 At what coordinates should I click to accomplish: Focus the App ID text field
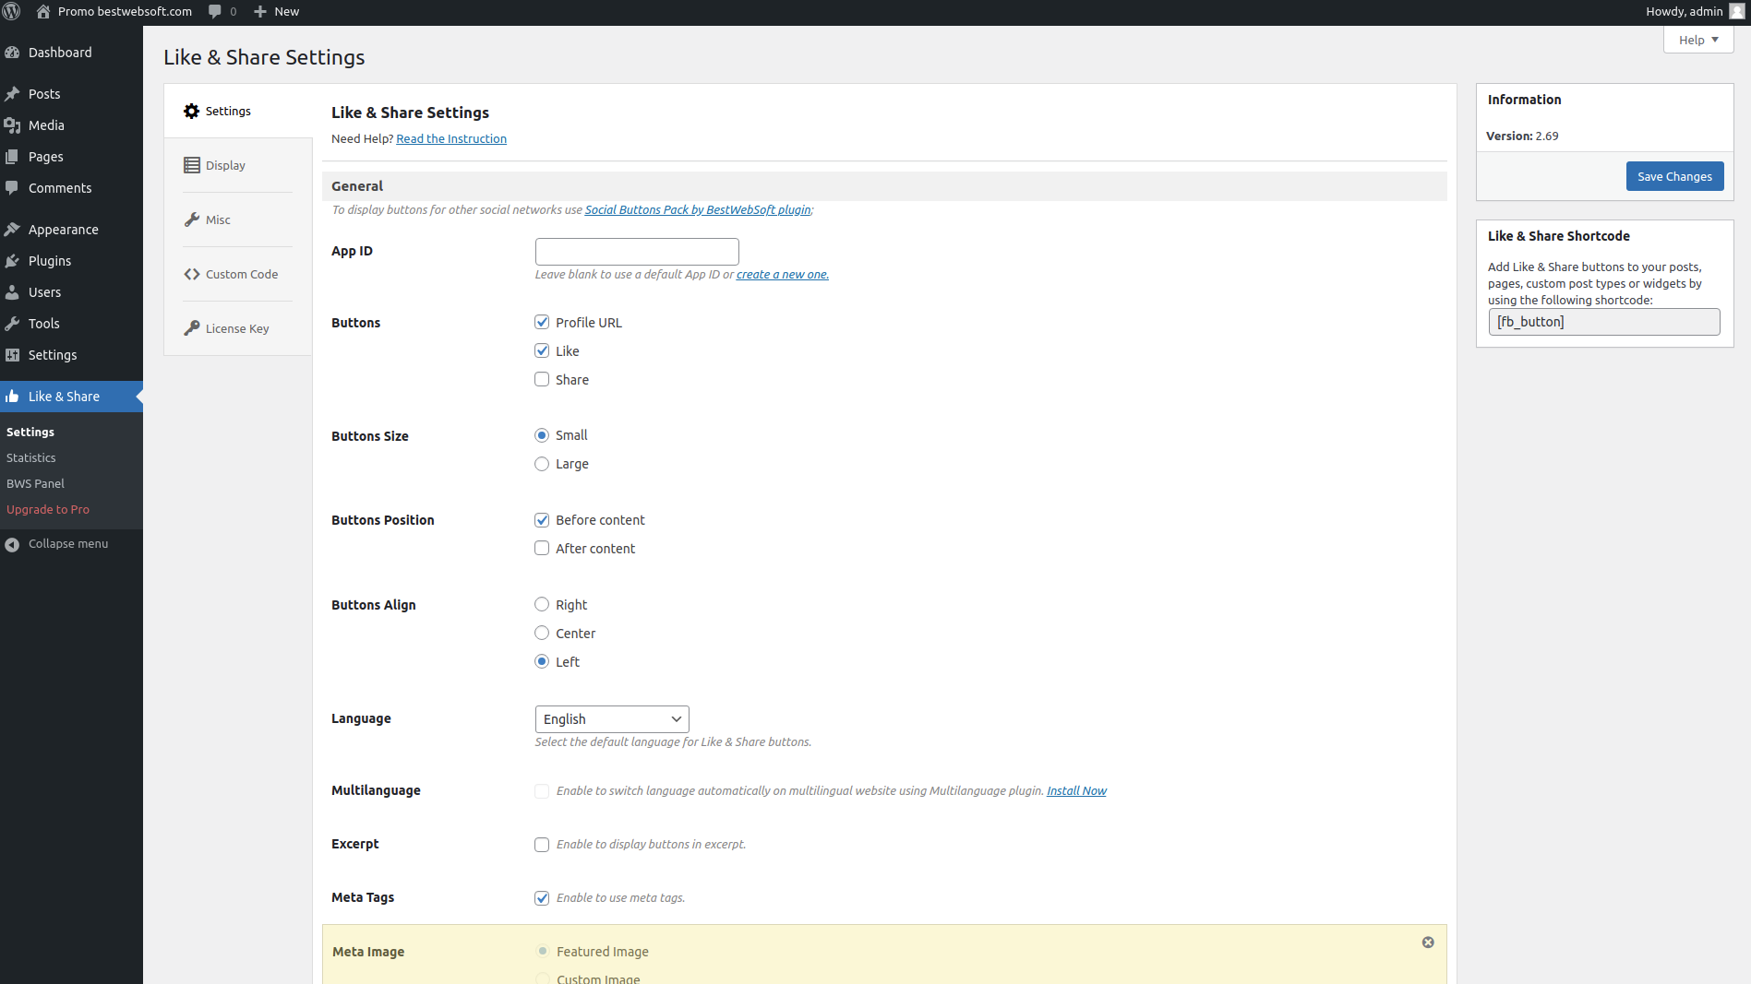pyautogui.click(x=637, y=252)
